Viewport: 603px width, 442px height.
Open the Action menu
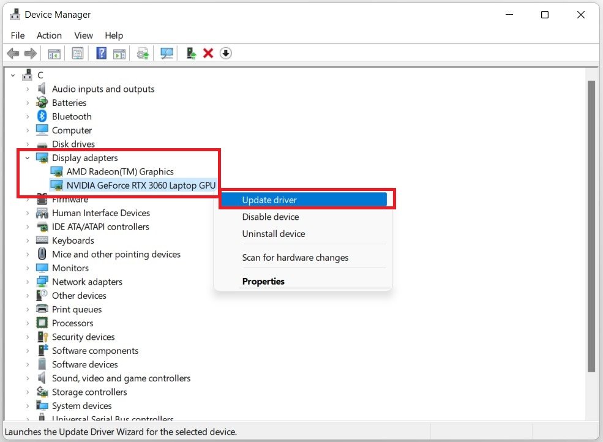pos(49,36)
